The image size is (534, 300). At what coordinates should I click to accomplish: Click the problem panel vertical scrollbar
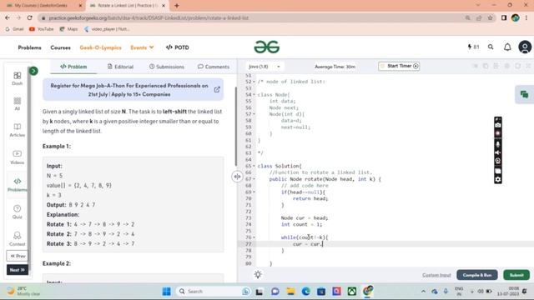pos(235,126)
